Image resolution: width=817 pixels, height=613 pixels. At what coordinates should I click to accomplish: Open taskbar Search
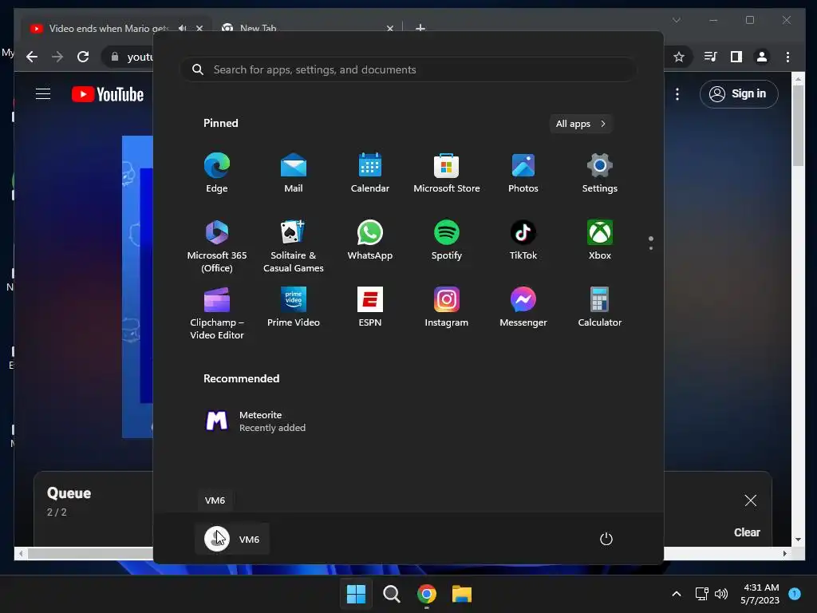click(391, 594)
